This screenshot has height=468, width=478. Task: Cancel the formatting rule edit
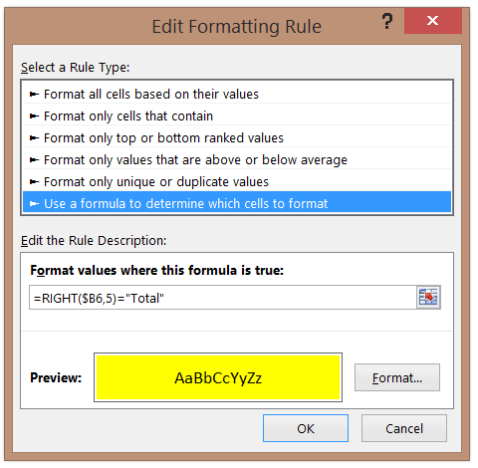tap(404, 428)
